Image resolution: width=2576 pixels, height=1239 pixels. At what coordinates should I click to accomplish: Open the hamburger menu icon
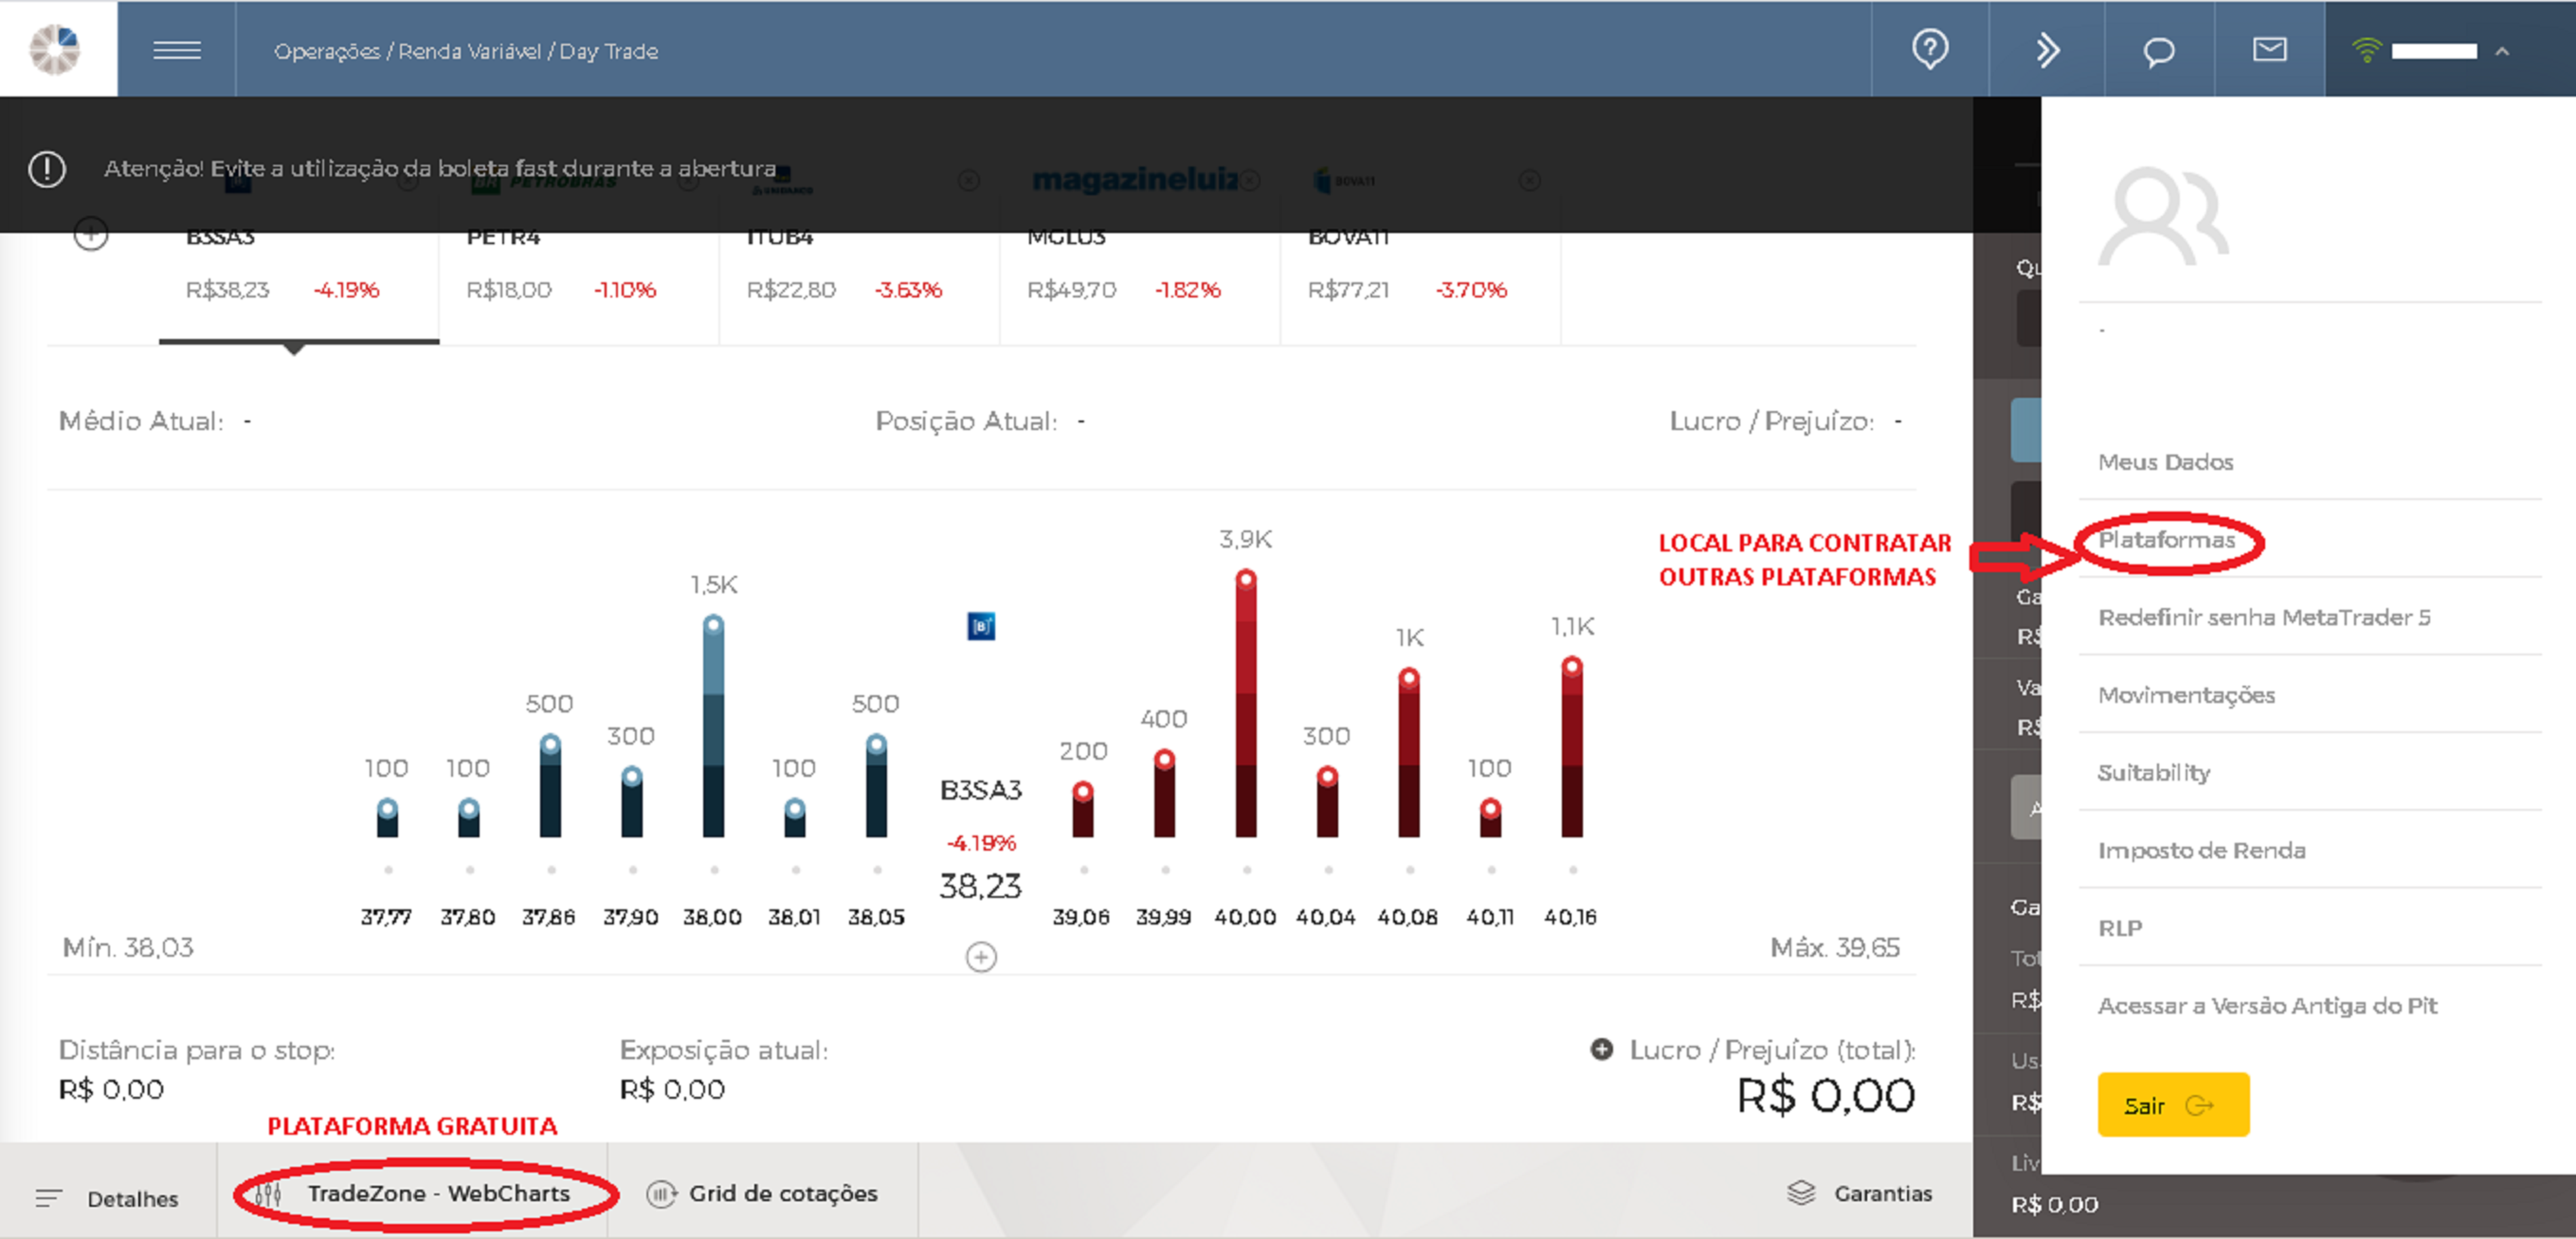point(177,50)
